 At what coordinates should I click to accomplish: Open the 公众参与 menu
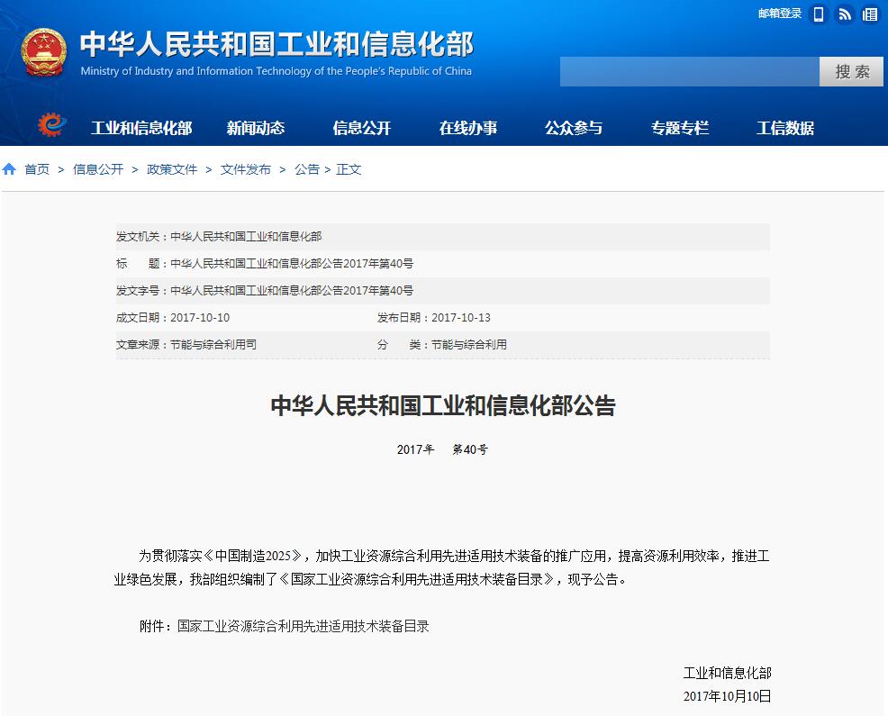(574, 128)
